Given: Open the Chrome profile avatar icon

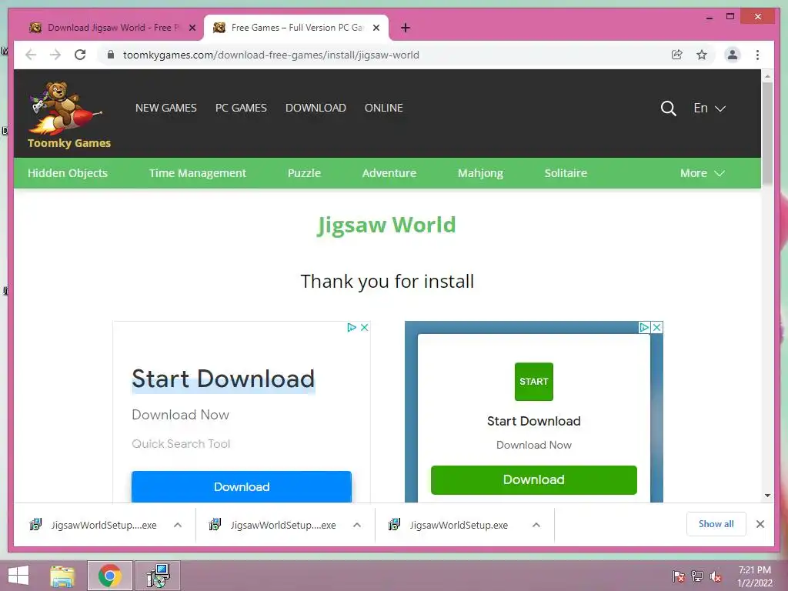Looking at the screenshot, I should point(733,55).
